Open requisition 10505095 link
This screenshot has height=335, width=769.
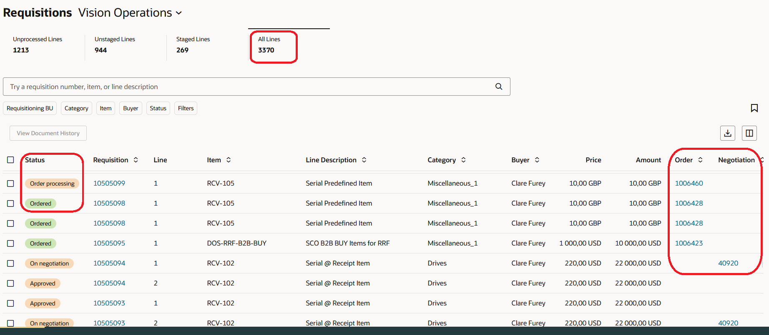[x=109, y=243]
